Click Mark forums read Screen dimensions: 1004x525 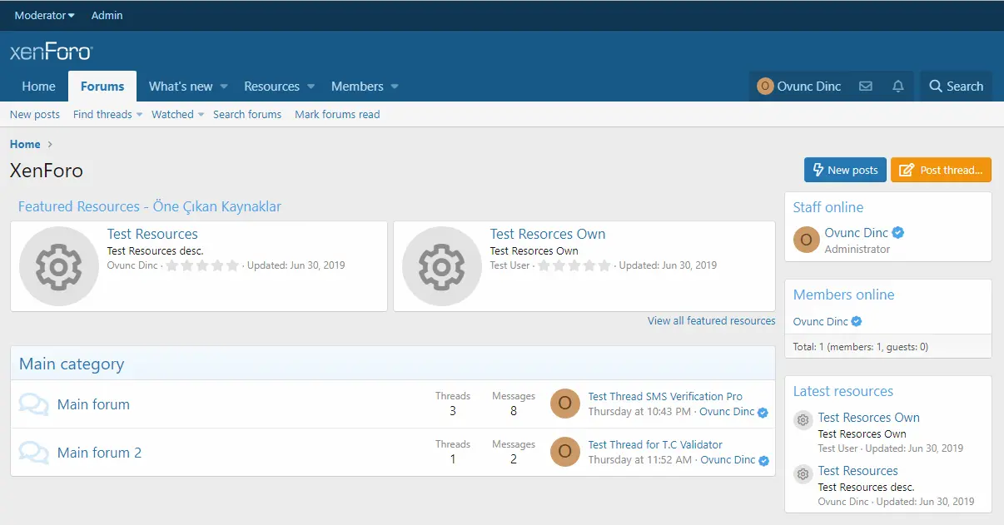pyautogui.click(x=337, y=115)
